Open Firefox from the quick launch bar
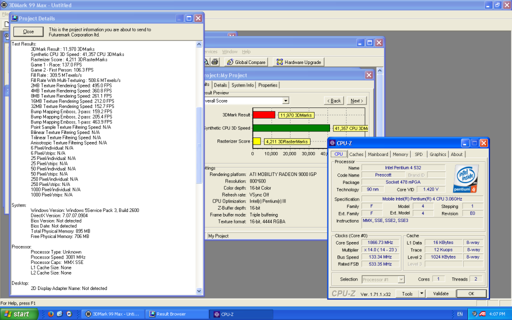Image resolution: width=512 pixels, height=320 pixels. point(50,314)
